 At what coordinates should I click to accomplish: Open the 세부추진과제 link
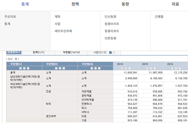(63, 31)
